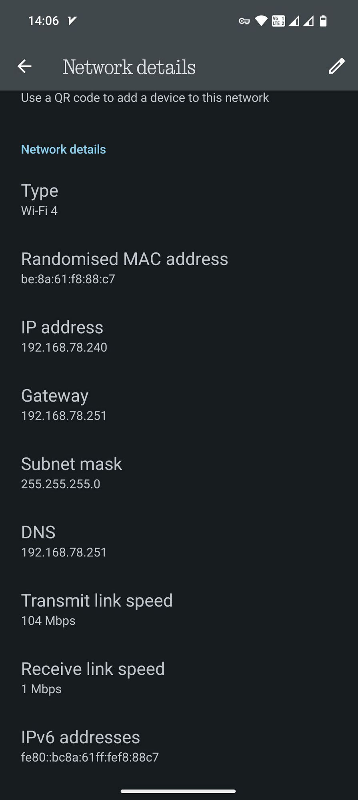Viewport: 358px width, 800px height.
Task: Tap the IPv6 addresses entry
Action: click(90, 746)
